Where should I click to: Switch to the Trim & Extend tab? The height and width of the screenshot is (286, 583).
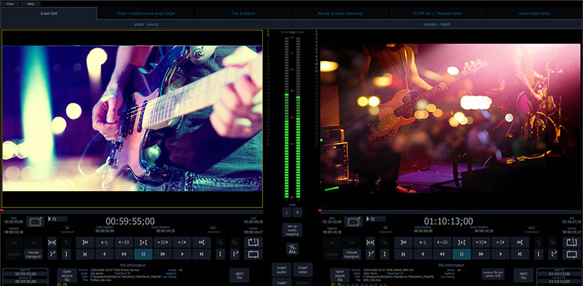[243, 14]
